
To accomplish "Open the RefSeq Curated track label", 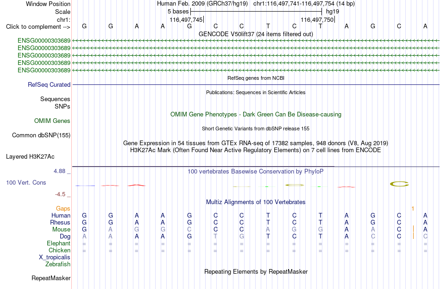I will 49,84.
